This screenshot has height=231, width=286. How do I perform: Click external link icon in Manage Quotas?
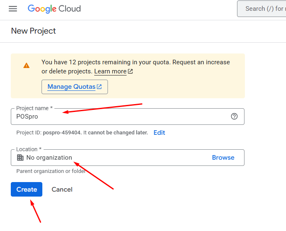tap(99, 87)
